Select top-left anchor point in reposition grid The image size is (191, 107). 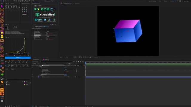tap(22, 8)
